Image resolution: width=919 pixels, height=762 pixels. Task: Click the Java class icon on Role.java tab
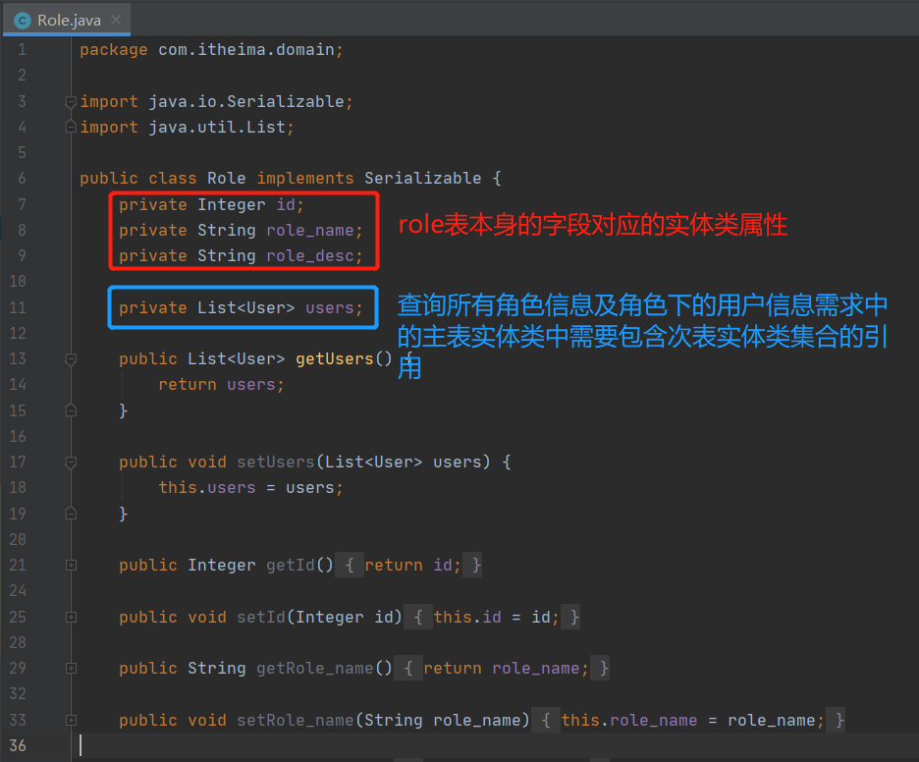coord(23,21)
